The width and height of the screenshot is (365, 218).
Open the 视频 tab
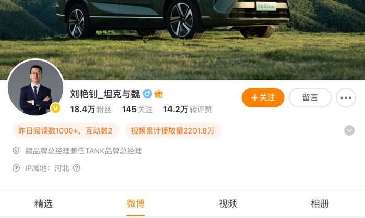tap(228, 203)
